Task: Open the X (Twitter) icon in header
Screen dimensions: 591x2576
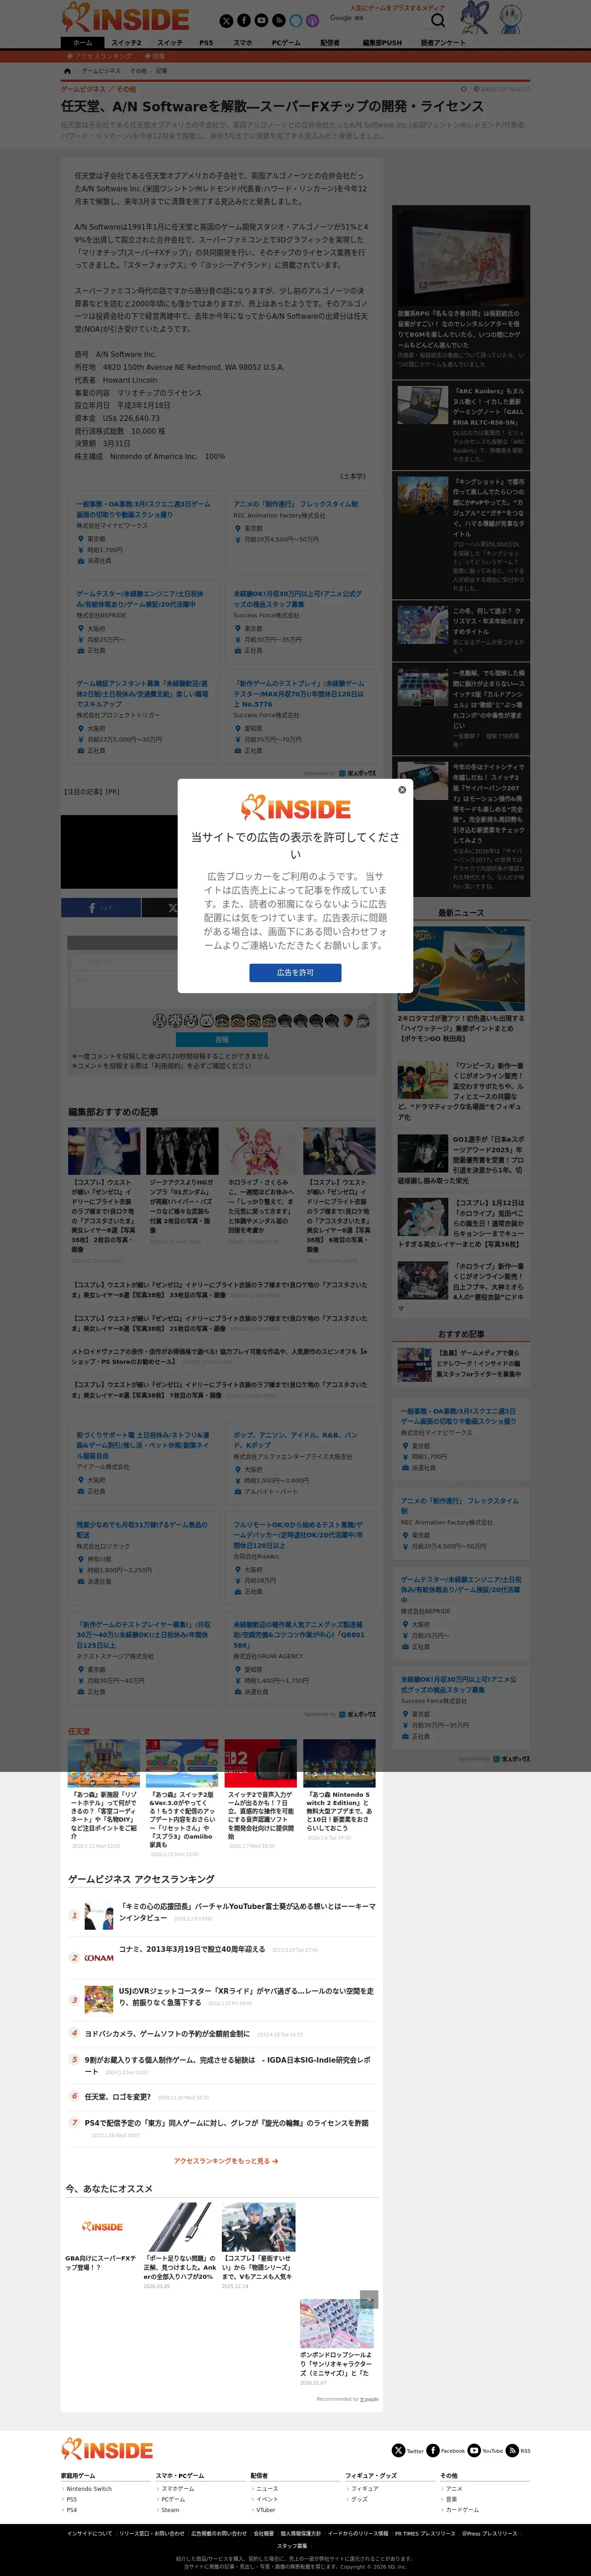Action: [x=226, y=20]
